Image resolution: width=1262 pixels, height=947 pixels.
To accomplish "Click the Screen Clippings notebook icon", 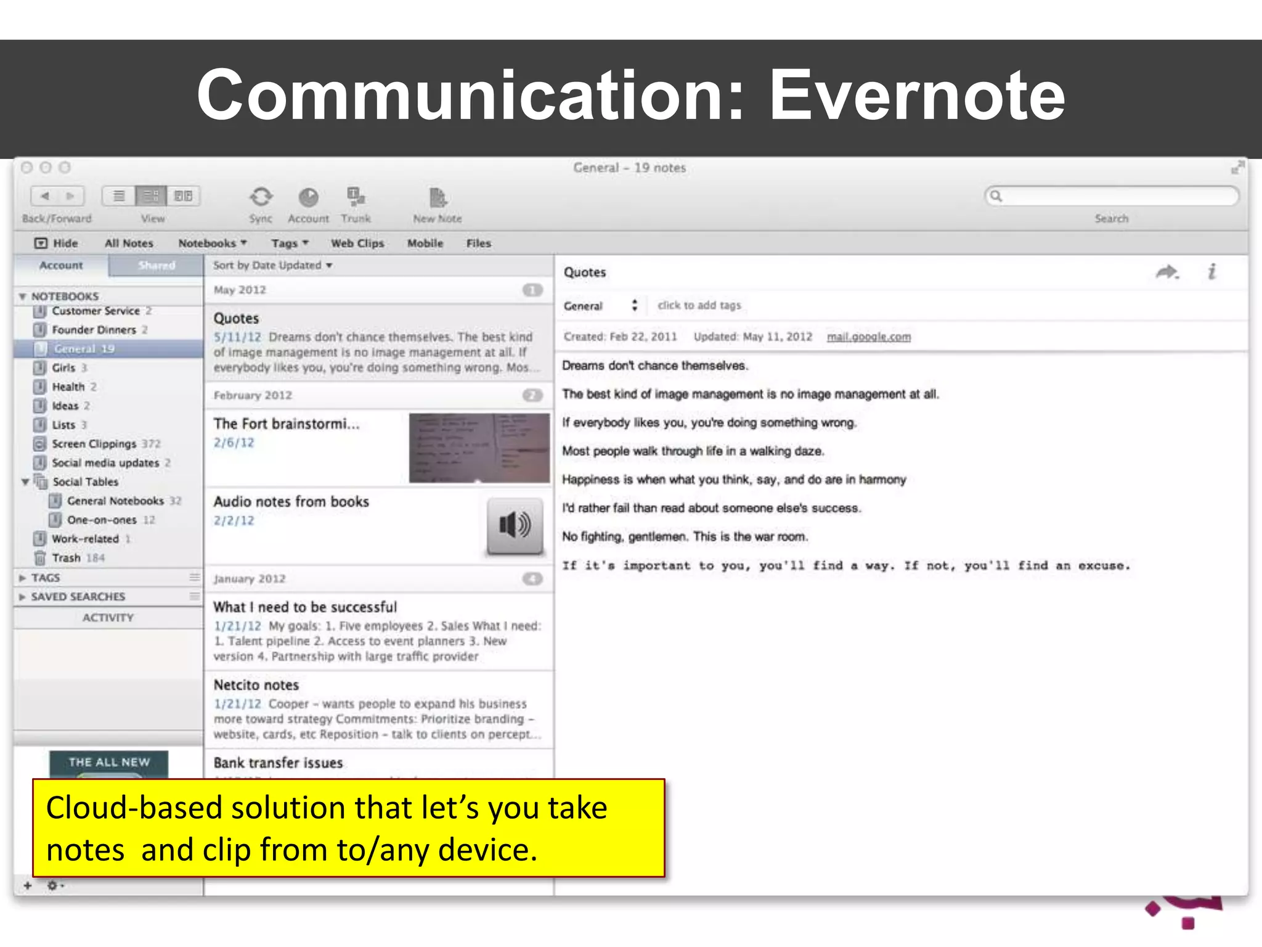I will [x=40, y=444].
